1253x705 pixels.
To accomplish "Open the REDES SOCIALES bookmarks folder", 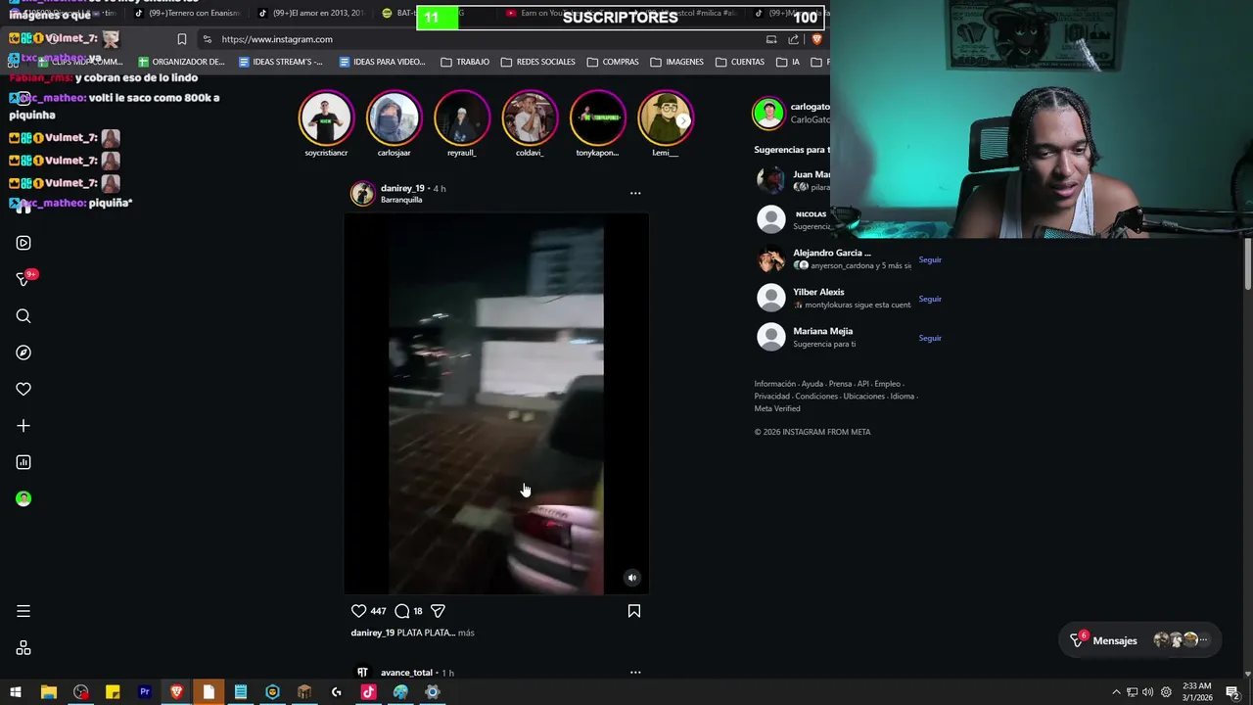I will [537, 62].
